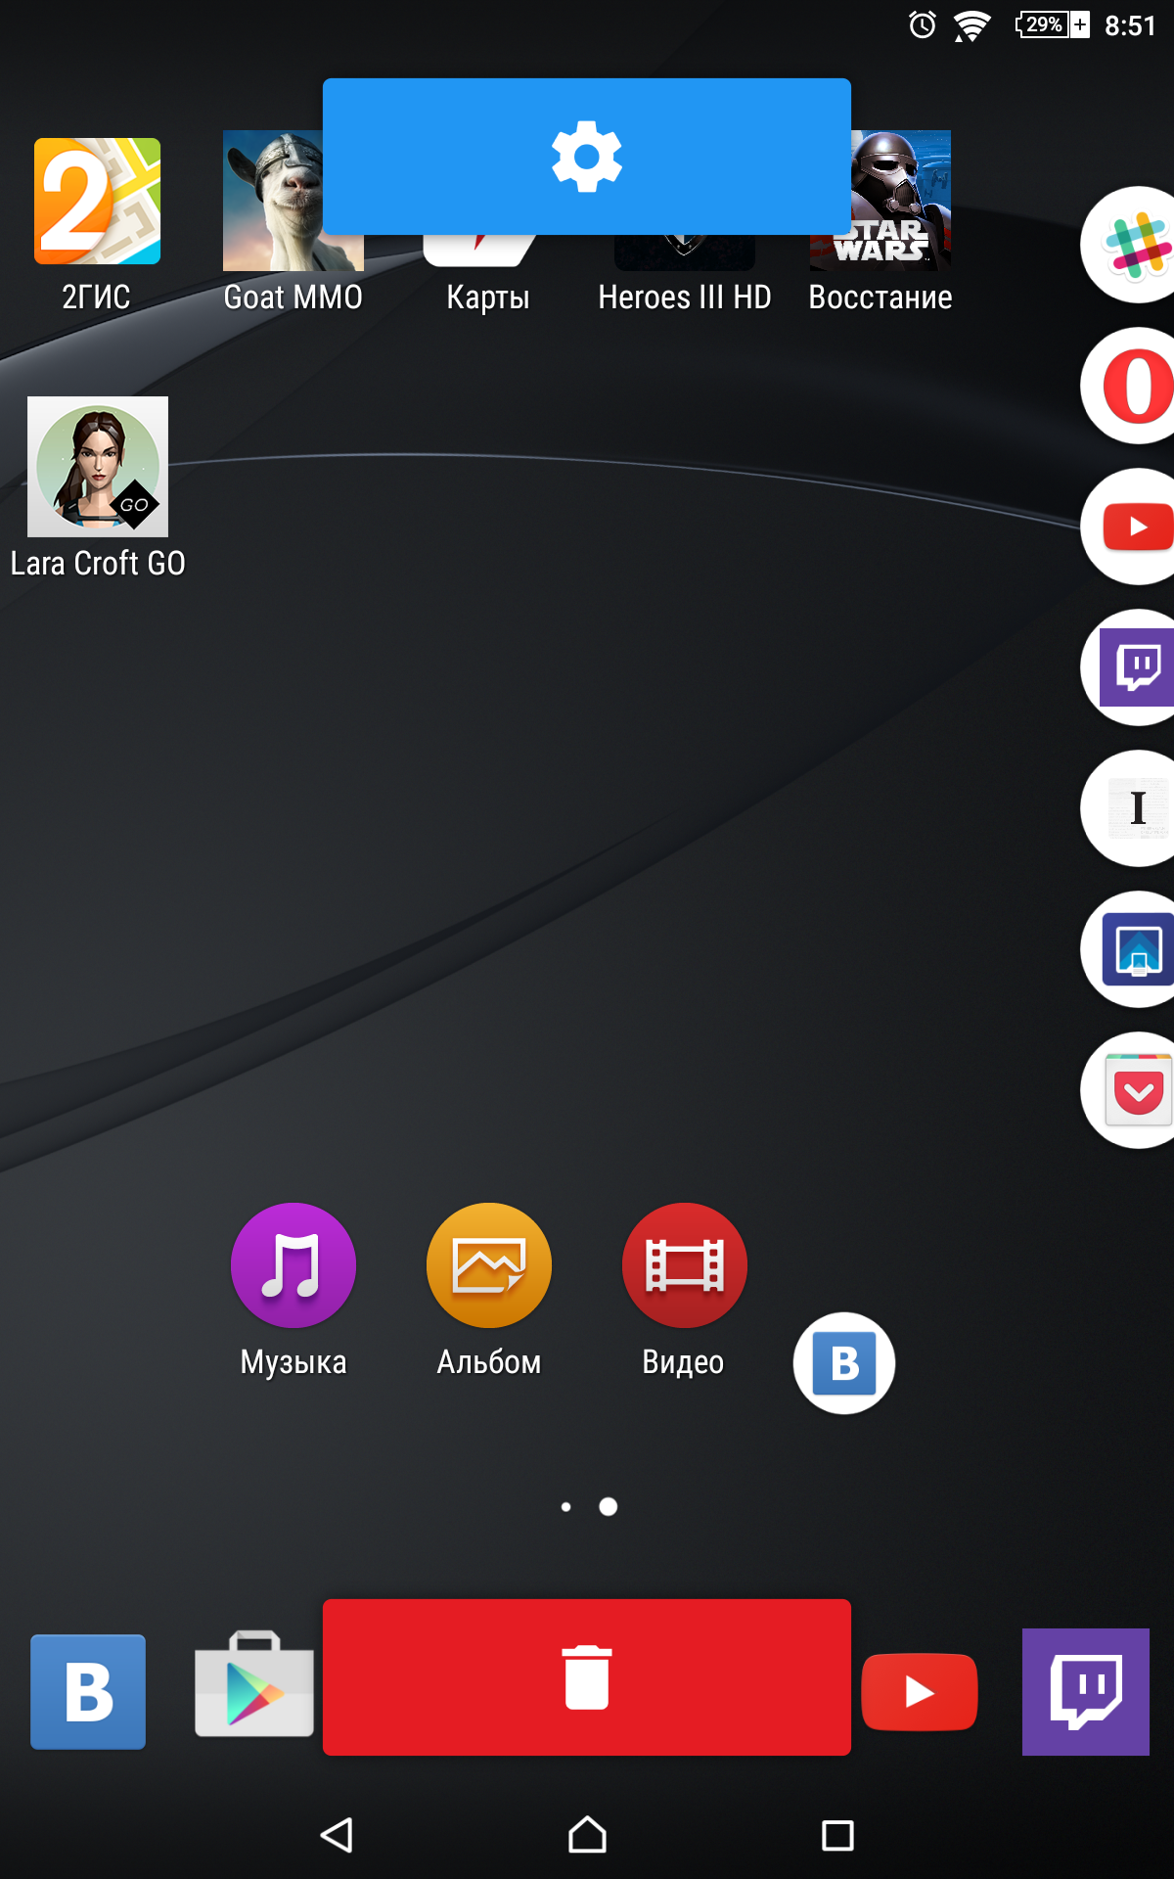Launch purple Twitch icon in bottom dock

point(1085,1691)
